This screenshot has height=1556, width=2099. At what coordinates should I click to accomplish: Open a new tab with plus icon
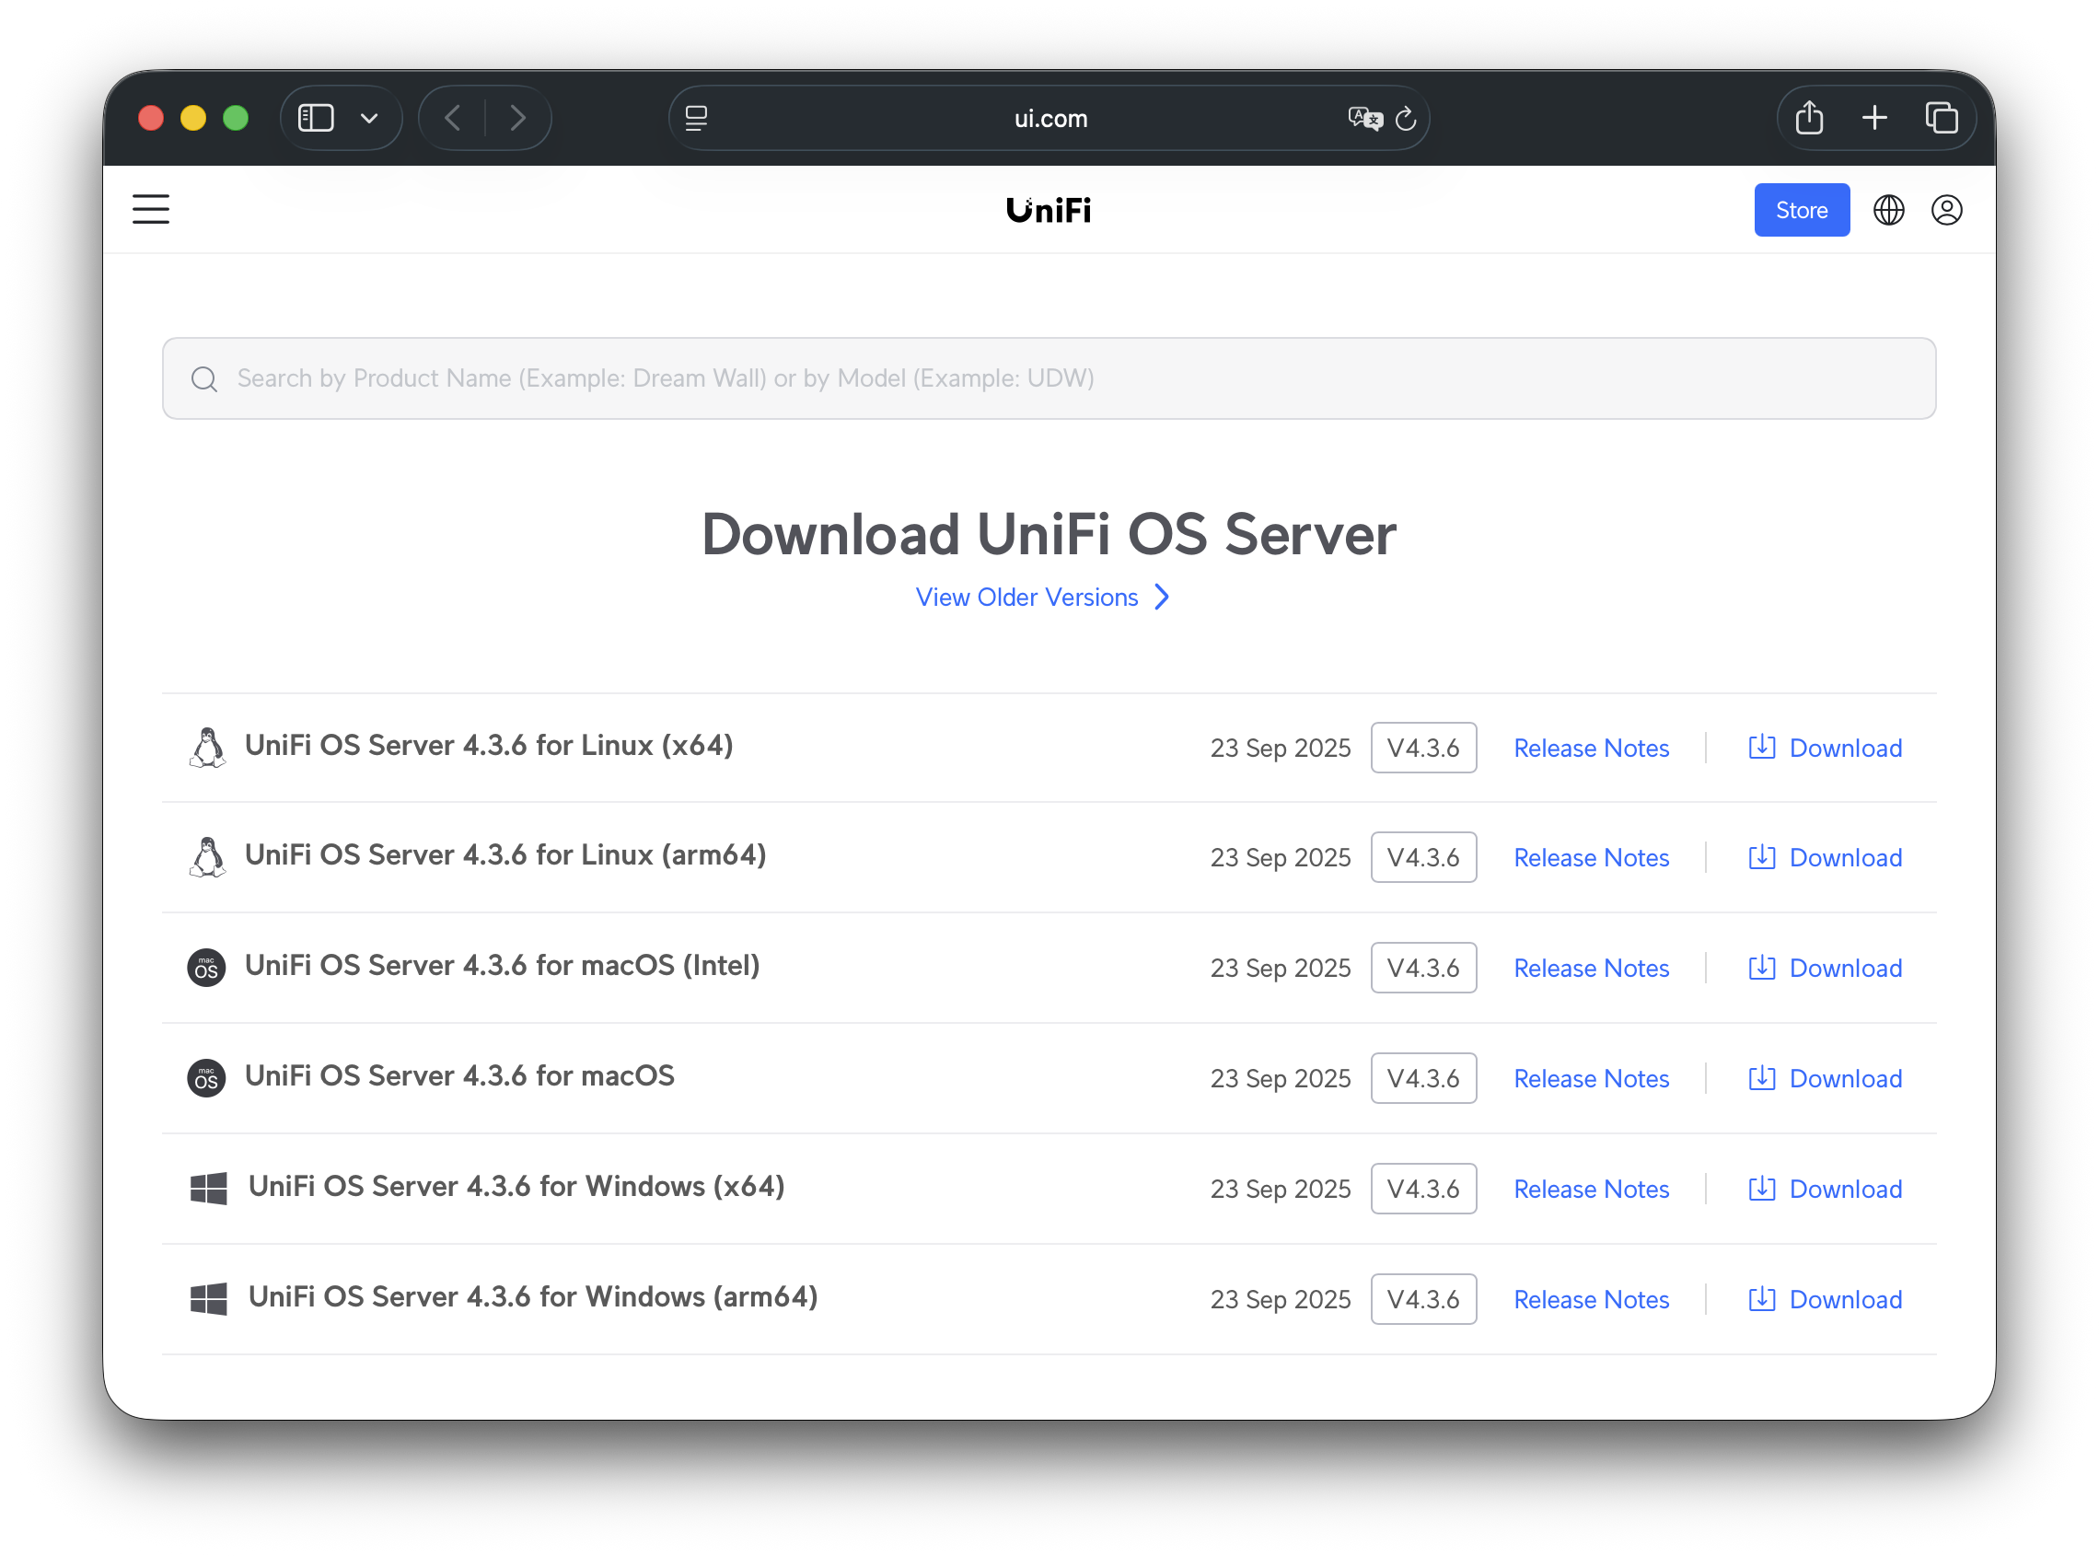1874,118
